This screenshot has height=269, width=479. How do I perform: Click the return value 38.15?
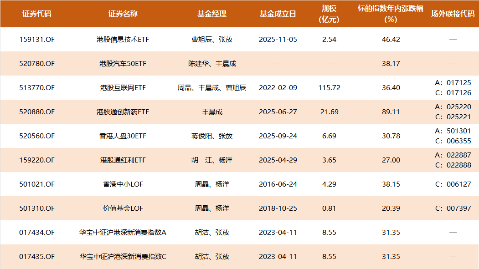pyautogui.click(x=391, y=184)
